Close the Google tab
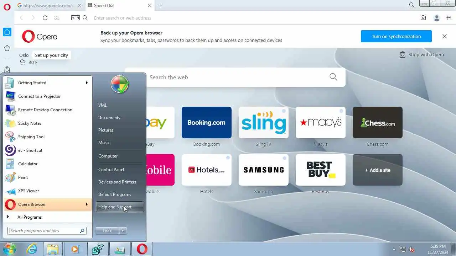456x256 pixels. click(79, 5)
